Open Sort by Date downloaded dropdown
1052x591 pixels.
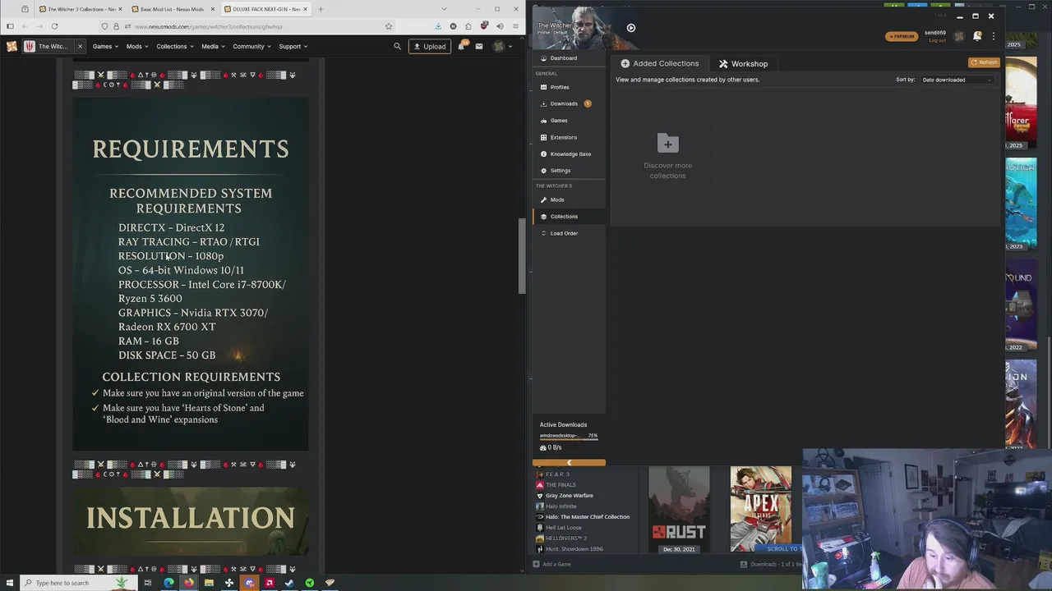[957, 80]
